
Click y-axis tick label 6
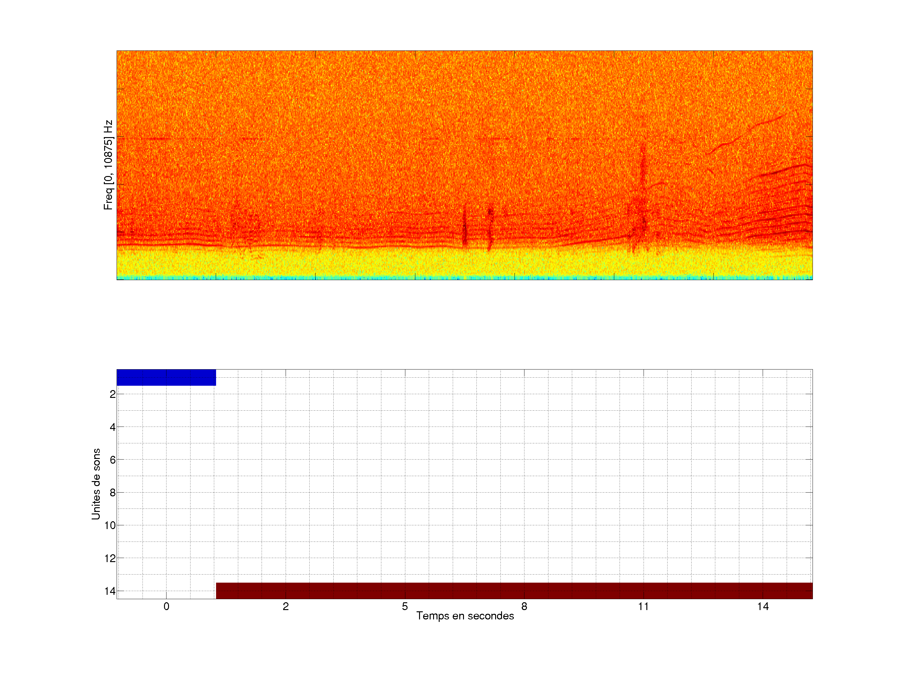(113, 460)
